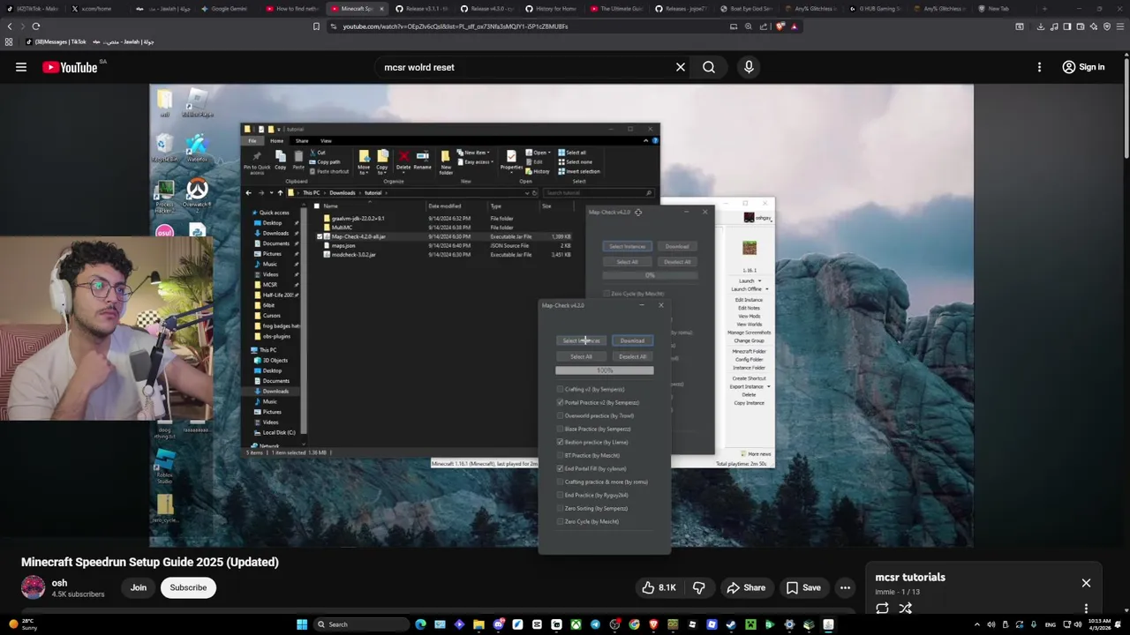1130x635 pixels.
Task: Switch to Share tab in Explorer
Action: (302, 141)
